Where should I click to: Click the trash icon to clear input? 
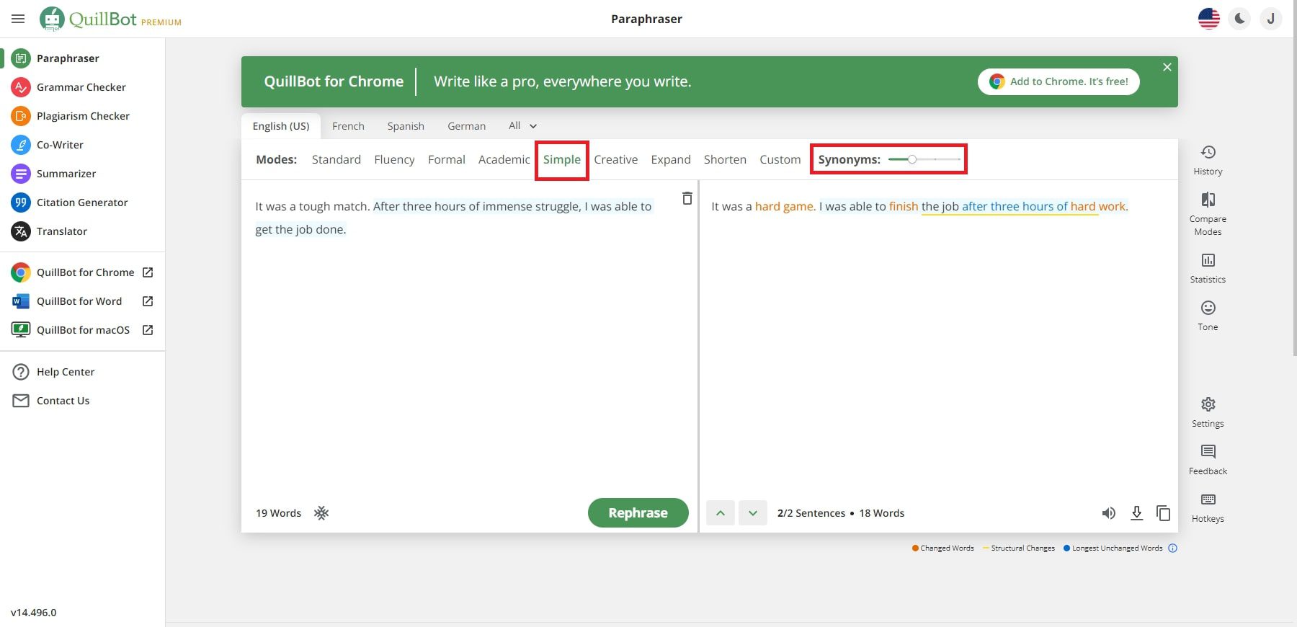click(687, 198)
